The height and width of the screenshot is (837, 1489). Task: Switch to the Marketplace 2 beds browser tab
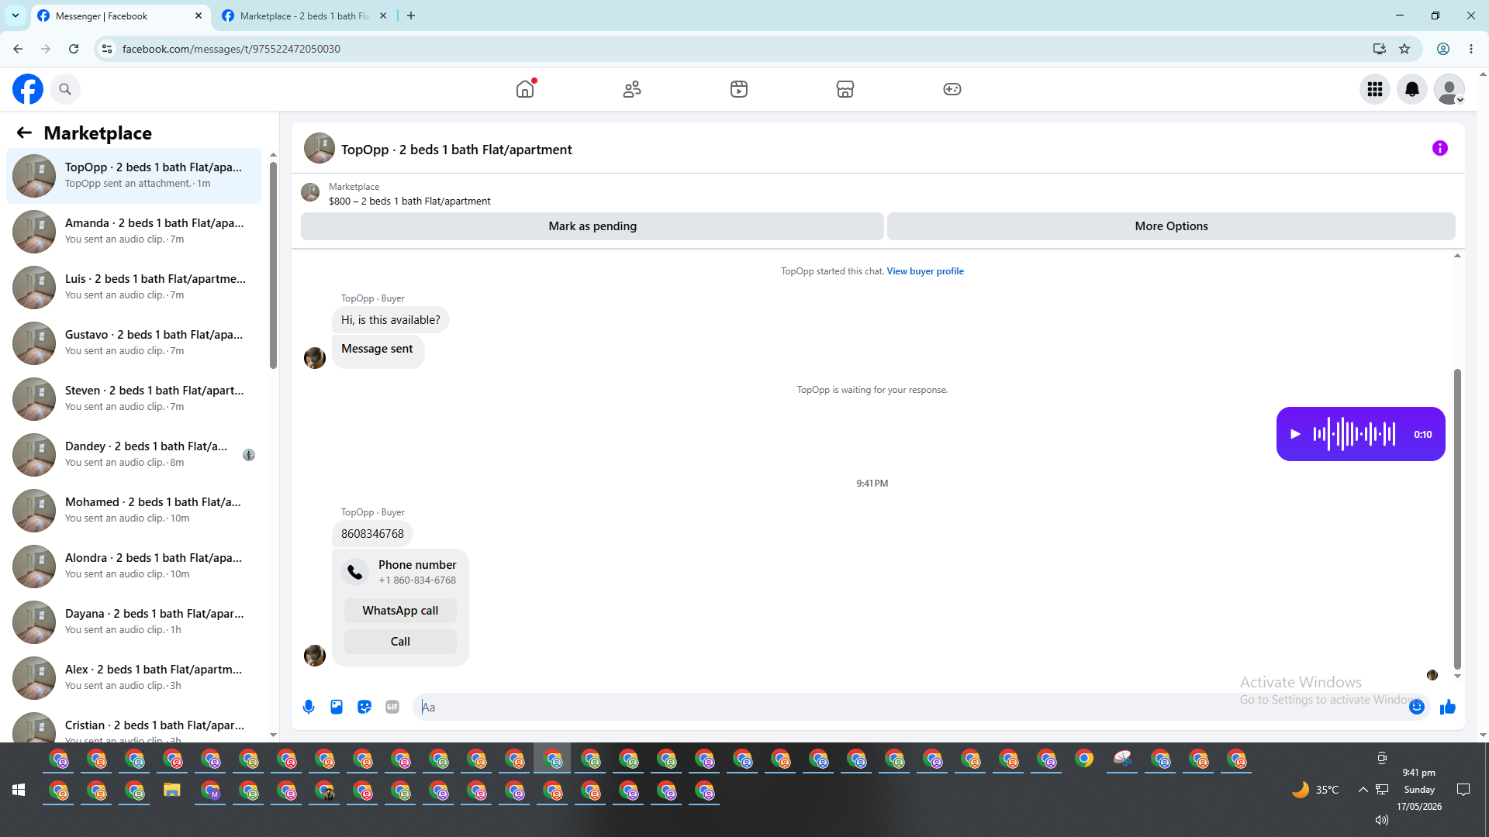point(304,15)
